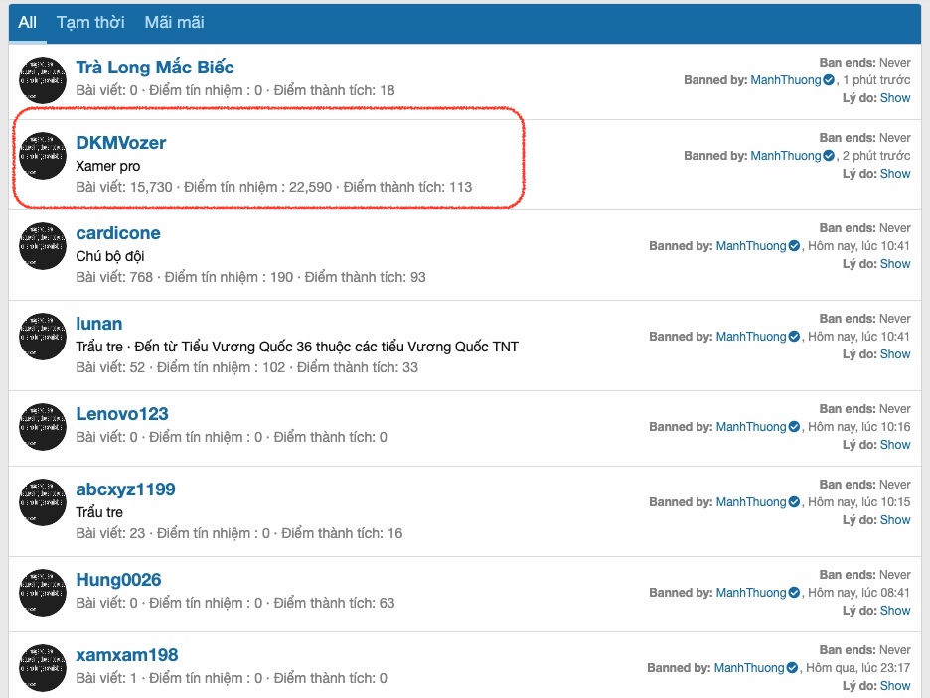
Task: Open xamxam198's avatar thumbnail
Action: [42, 667]
